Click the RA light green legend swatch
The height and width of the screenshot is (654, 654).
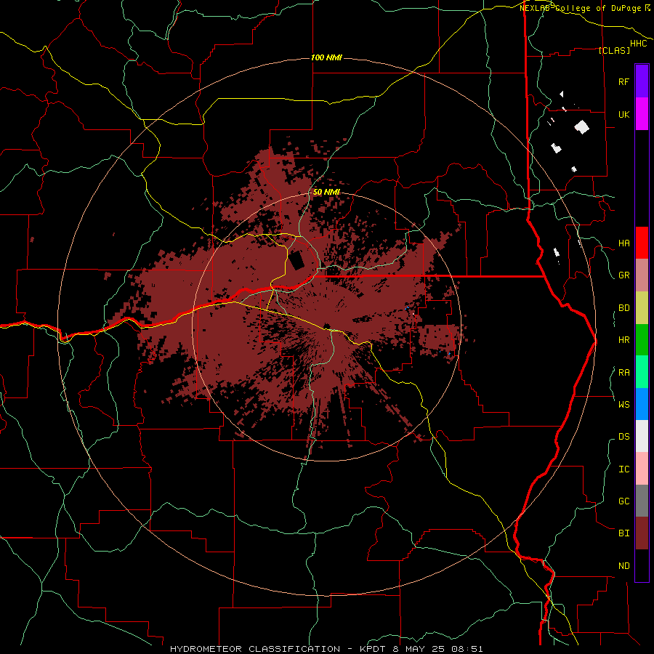tap(642, 372)
